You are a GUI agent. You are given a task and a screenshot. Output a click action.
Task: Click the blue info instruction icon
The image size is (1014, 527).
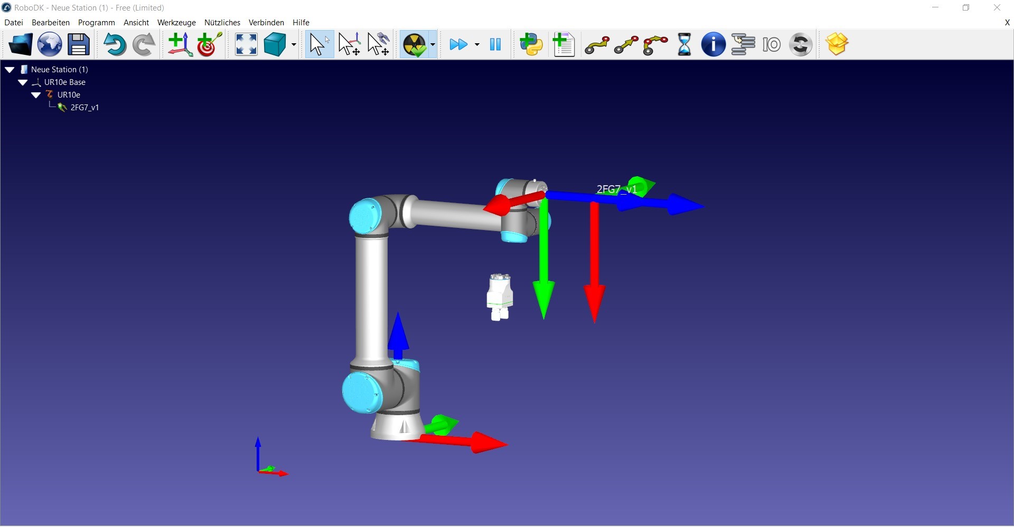pos(713,44)
